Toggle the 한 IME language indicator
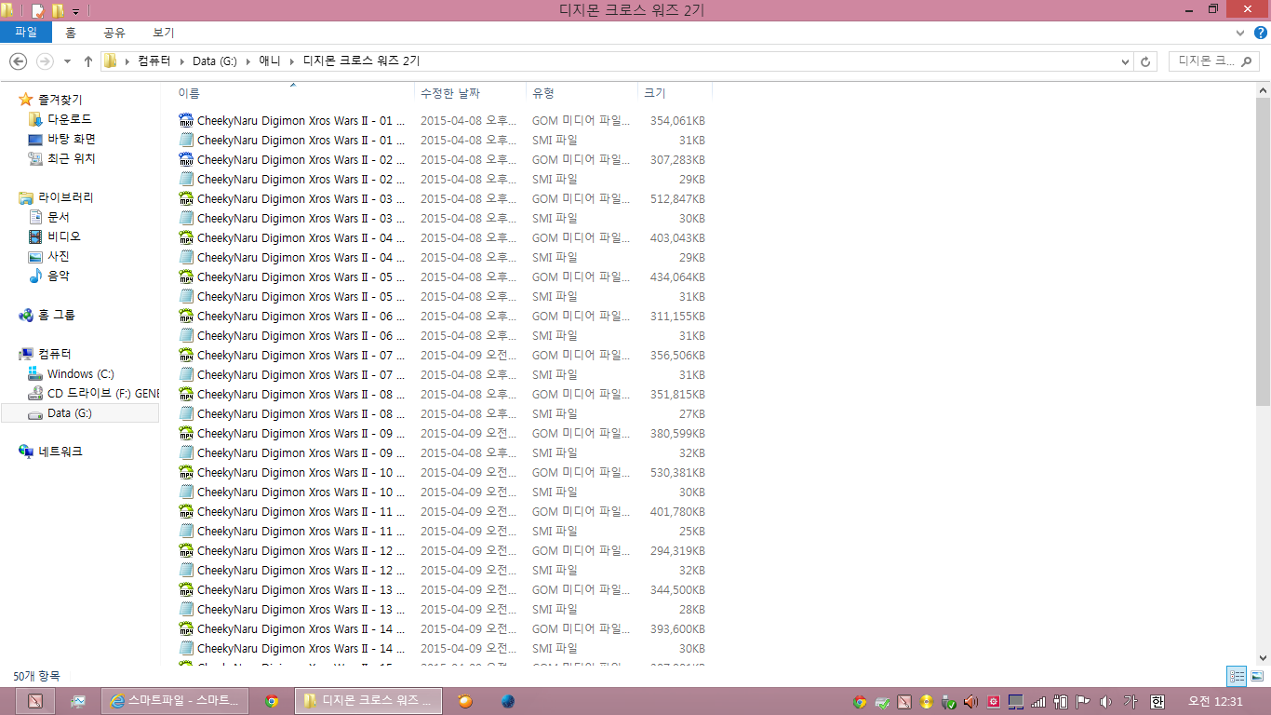Screen dimensions: 1271x715 pos(1157,702)
